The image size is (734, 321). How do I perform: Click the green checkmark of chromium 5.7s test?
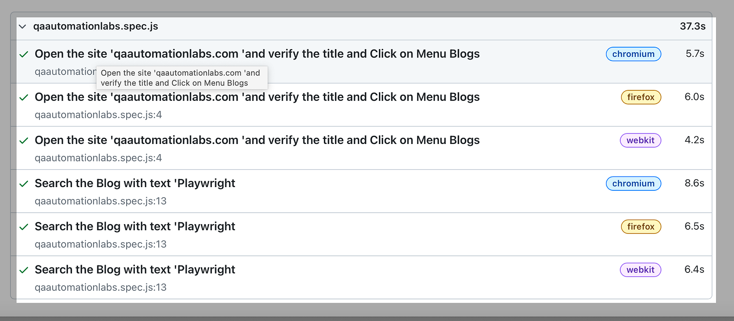tap(24, 55)
